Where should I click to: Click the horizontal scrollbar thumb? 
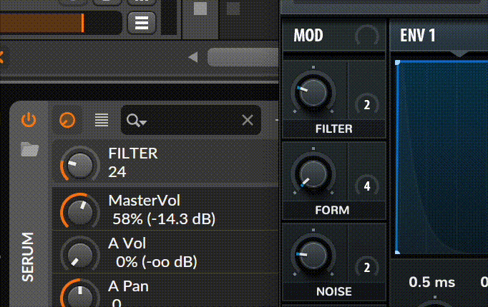(x=243, y=57)
